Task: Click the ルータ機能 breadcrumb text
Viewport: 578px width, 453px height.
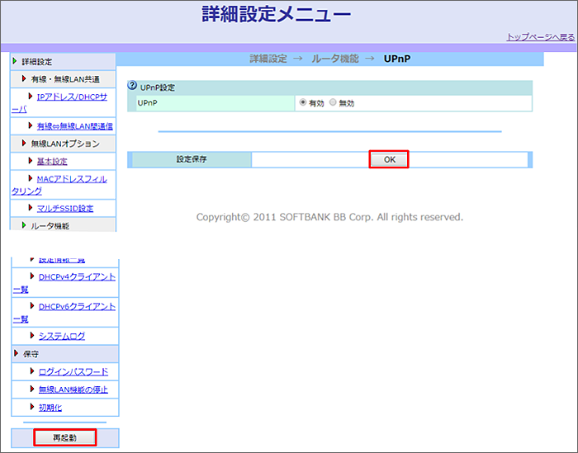Action: [x=334, y=59]
